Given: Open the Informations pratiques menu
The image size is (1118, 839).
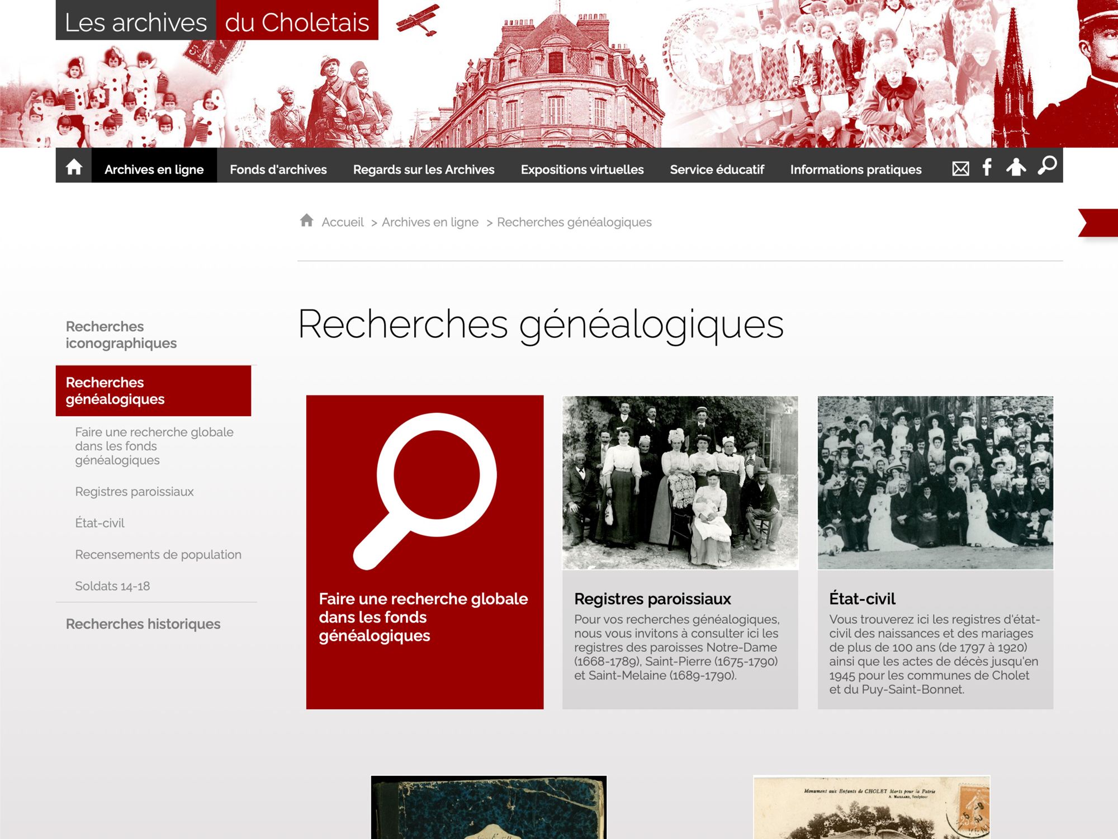Looking at the screenshot, I should tap(855, 169).
